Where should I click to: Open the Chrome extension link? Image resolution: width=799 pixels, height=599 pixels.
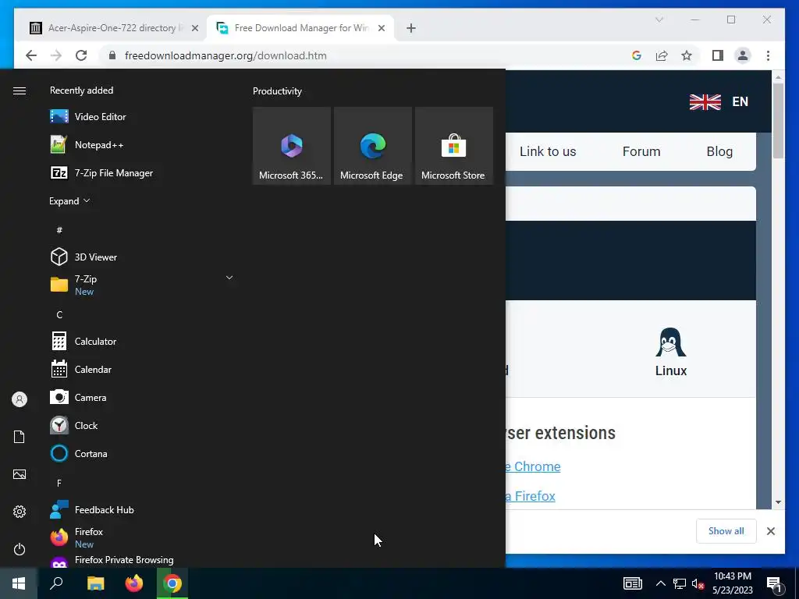(x=533, y=466)
